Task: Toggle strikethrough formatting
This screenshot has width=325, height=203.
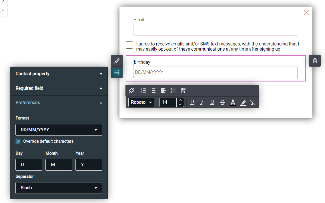Action: coord(223,102)
